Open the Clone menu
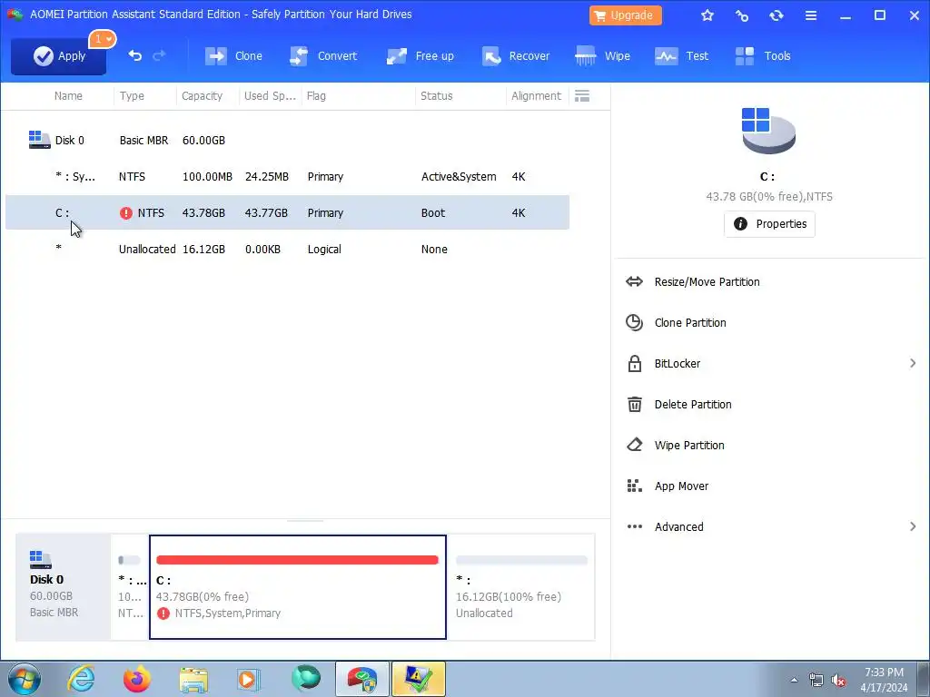The height and width of the screenshot is (697, 930). point(233,56)
